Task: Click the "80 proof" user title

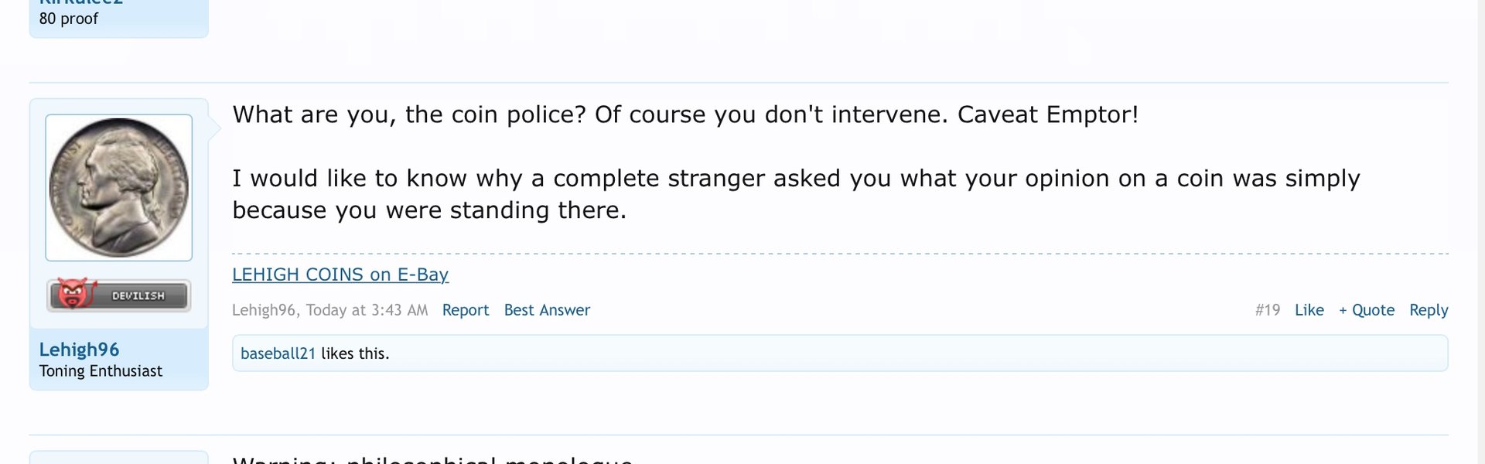Action: pyautogui.click(x=69, y=19)
